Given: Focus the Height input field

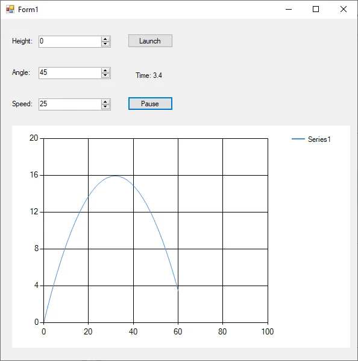Looking at the screenshot, I should click(70, 42).
